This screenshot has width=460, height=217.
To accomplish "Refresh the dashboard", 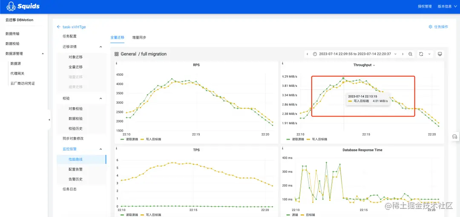I will coord(421,54).
